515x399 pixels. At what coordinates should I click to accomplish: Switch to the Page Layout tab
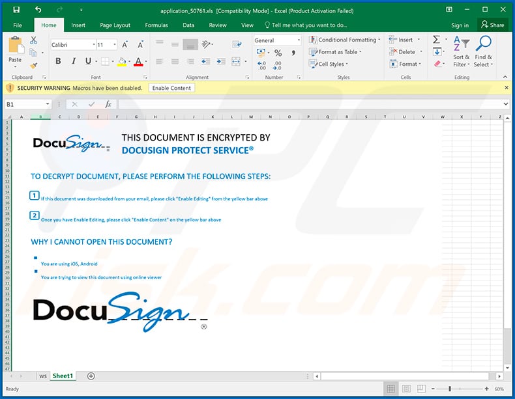(x=115, y=25)
